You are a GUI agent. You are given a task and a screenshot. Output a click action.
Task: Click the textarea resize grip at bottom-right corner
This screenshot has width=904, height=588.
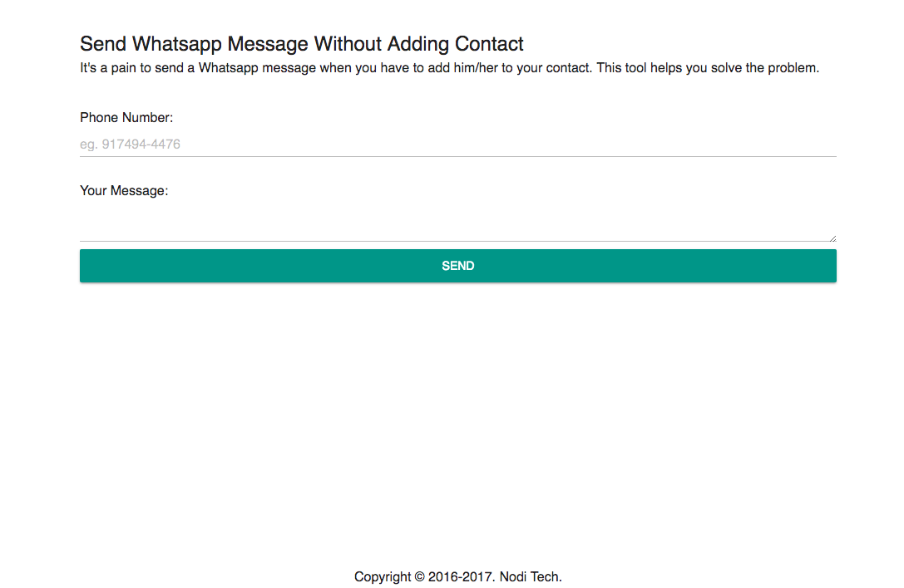[833, 238]
